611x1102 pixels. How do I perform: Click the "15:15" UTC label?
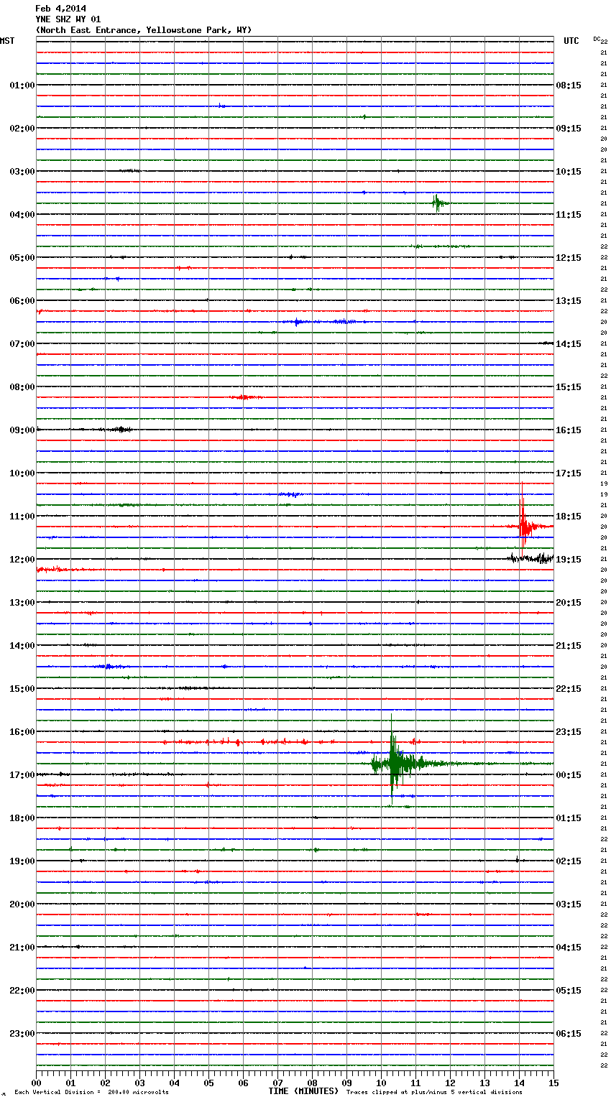point(569,387)
